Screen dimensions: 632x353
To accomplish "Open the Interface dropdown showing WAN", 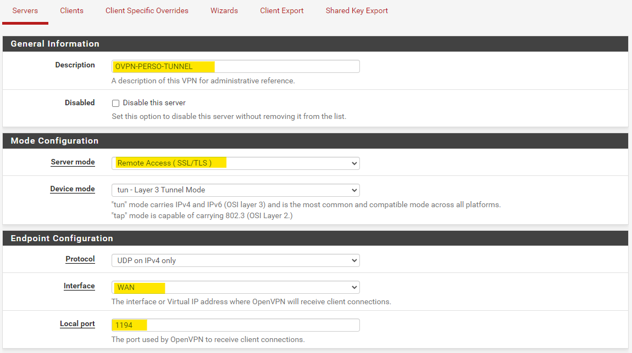I will [235, 287].
